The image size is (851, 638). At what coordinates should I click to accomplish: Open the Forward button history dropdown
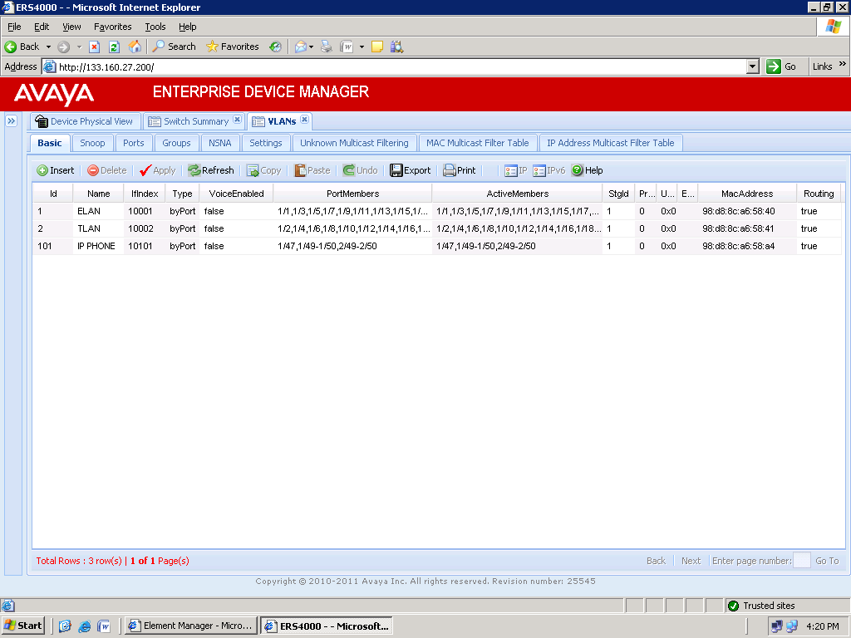[79, 47]
